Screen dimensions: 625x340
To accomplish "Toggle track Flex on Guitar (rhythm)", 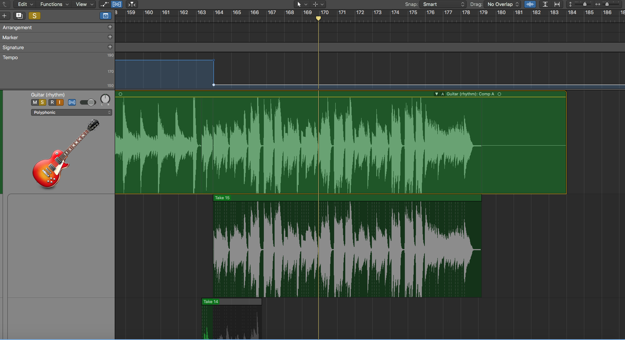I will tap(72, 102).
